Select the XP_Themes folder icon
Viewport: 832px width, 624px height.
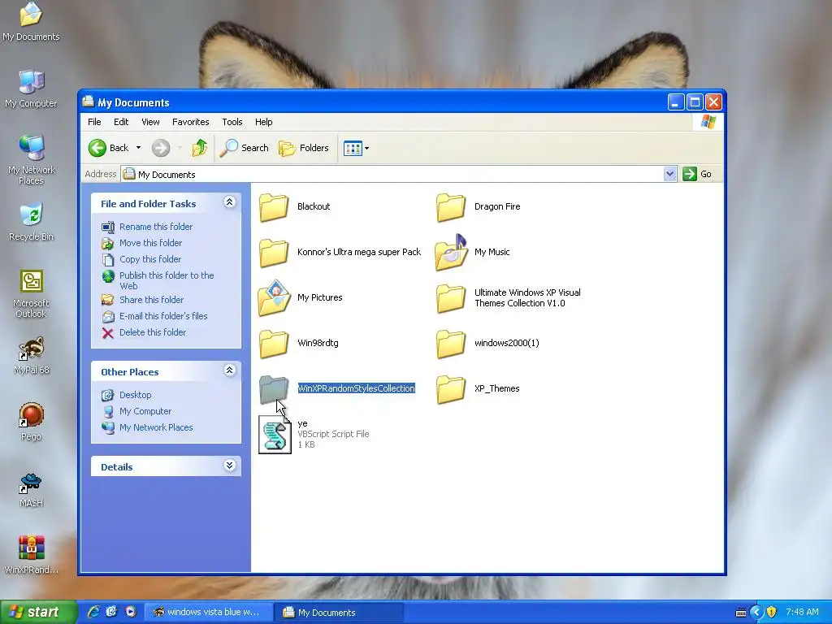coord(451,389)
